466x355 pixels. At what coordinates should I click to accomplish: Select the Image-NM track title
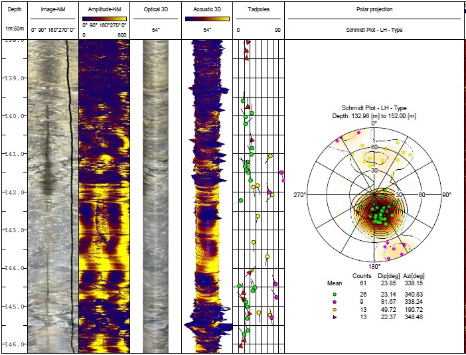point(53,9)
